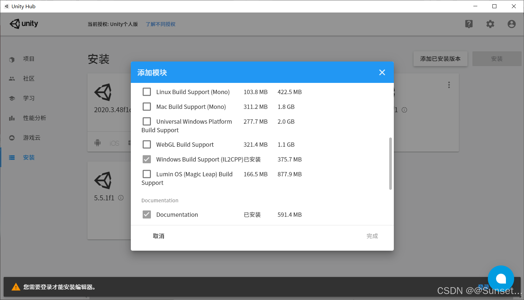Click the Documentation installed checkbox
The height and width of the screenshot is (300, 524).
point(147,214)
